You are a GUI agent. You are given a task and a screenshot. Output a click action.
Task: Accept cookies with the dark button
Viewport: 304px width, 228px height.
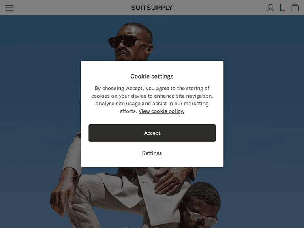point(152,133)
